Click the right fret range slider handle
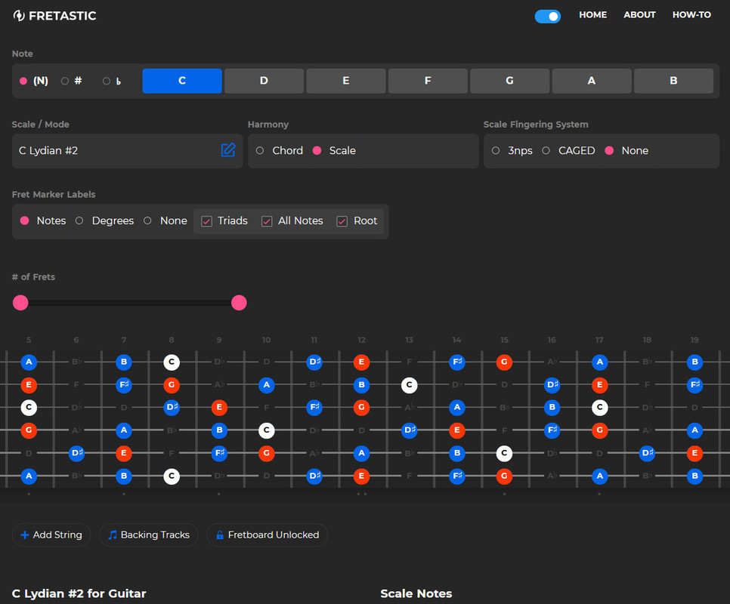The width and height of the screenshot is (730, 604). point(239,303)
